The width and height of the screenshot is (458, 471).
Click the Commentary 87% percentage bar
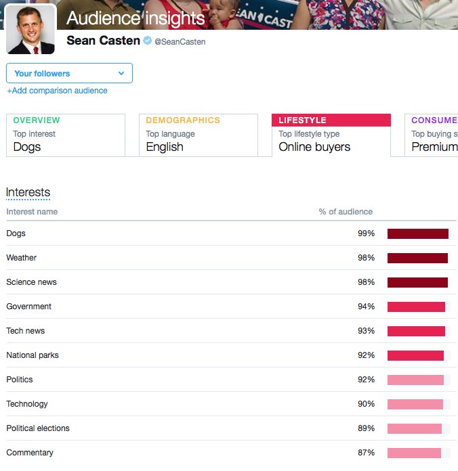pos(414,453)
